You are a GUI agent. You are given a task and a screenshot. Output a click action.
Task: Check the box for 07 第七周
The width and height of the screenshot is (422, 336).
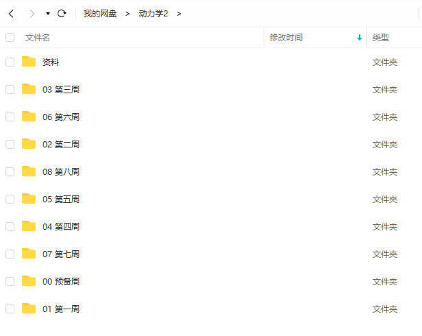10,254
